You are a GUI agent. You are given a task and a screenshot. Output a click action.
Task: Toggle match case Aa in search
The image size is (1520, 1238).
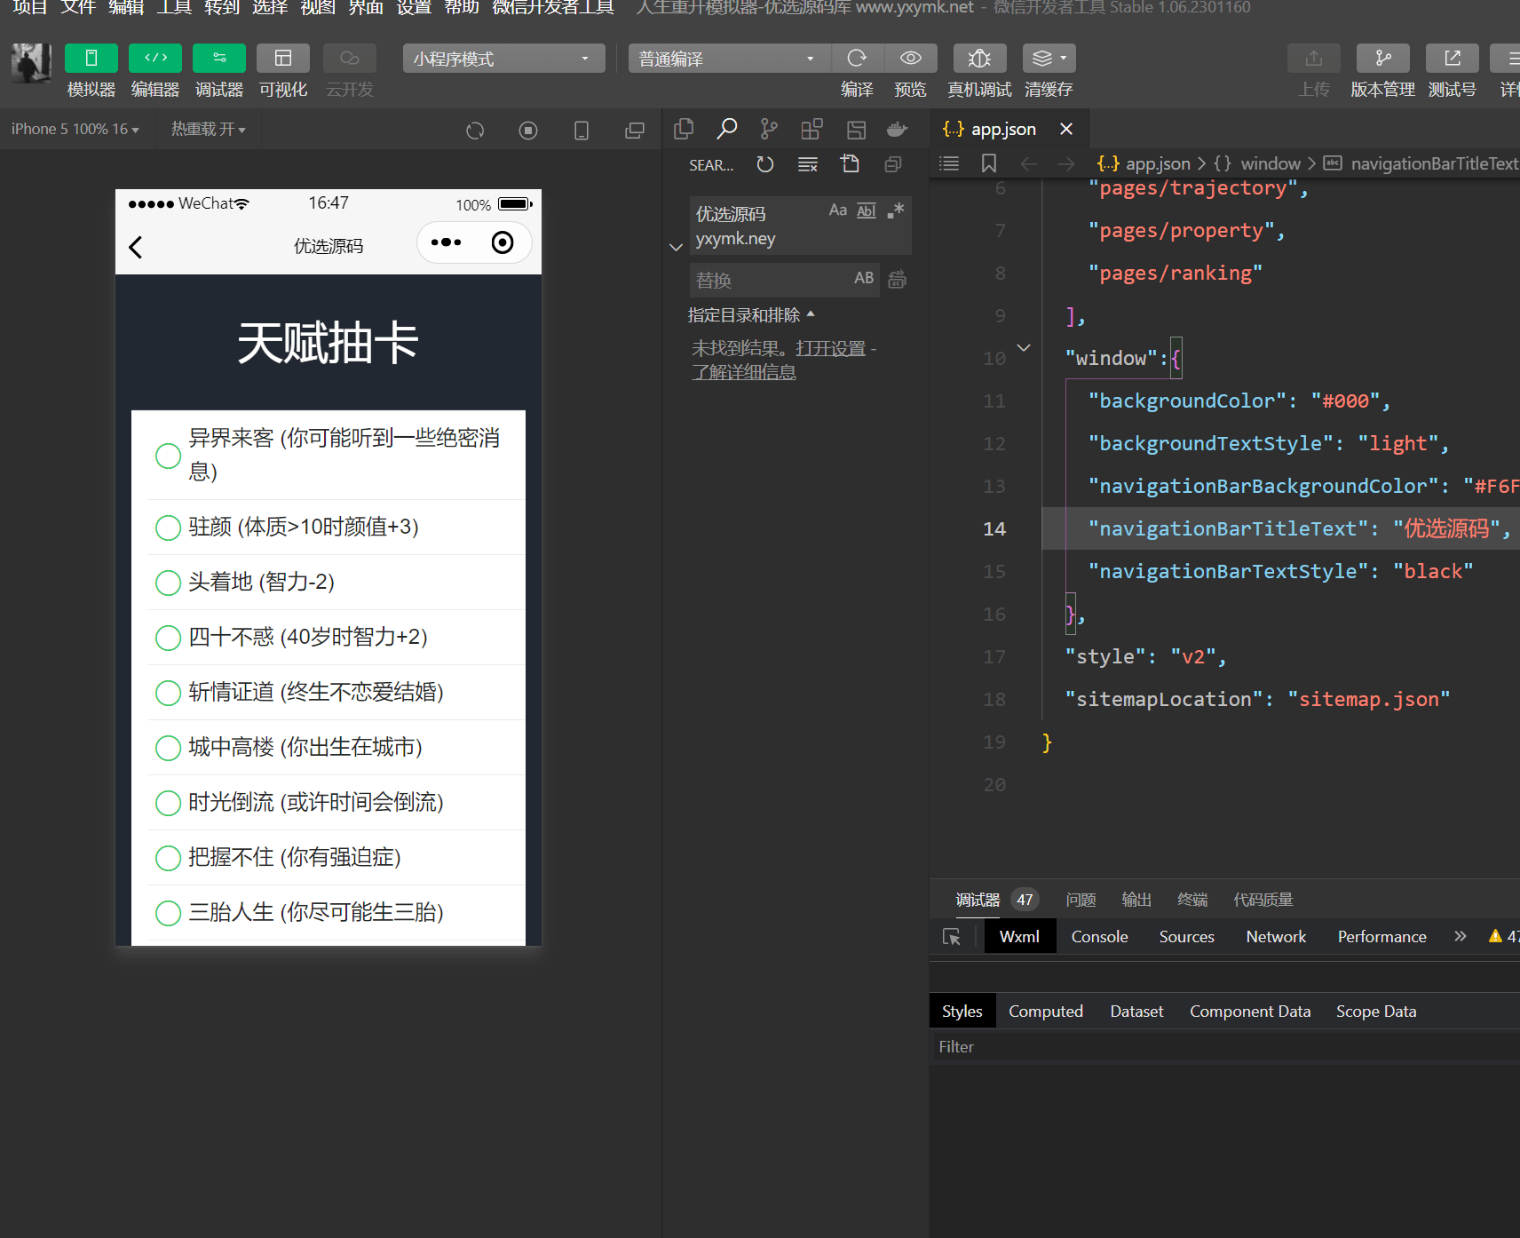[837, 210]
